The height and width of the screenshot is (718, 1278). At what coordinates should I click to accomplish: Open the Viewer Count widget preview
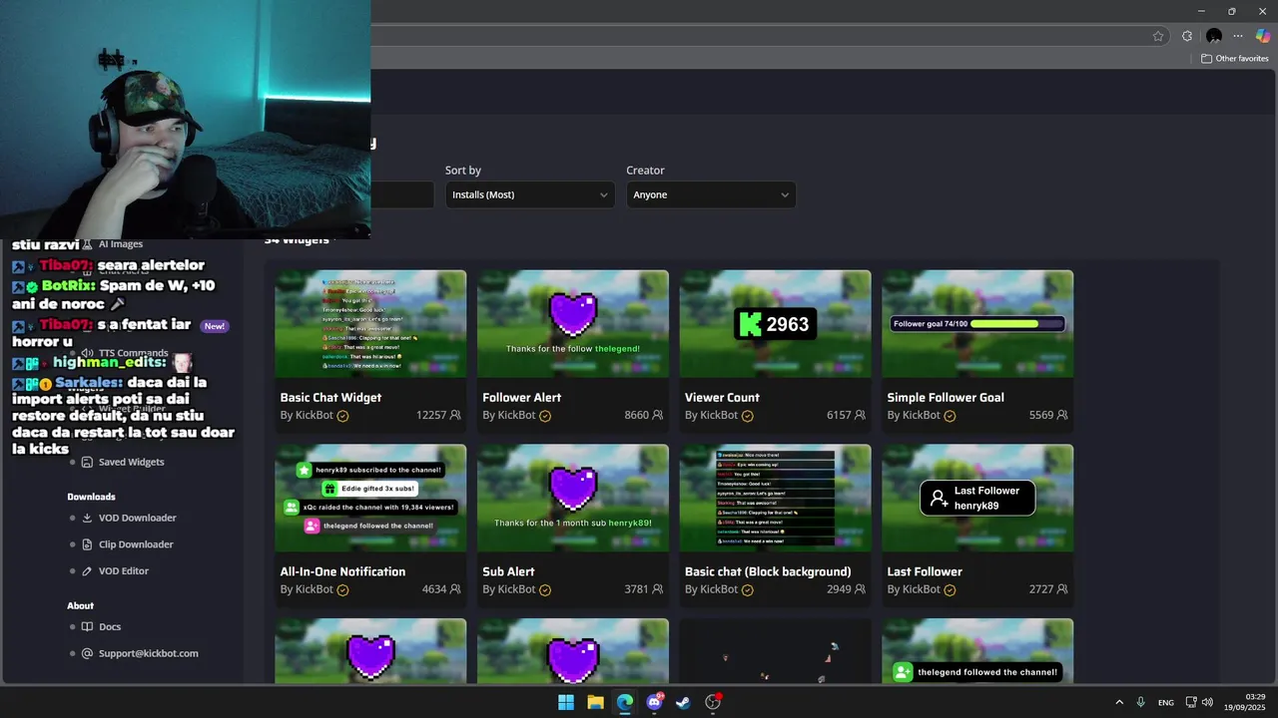point(775,323)
